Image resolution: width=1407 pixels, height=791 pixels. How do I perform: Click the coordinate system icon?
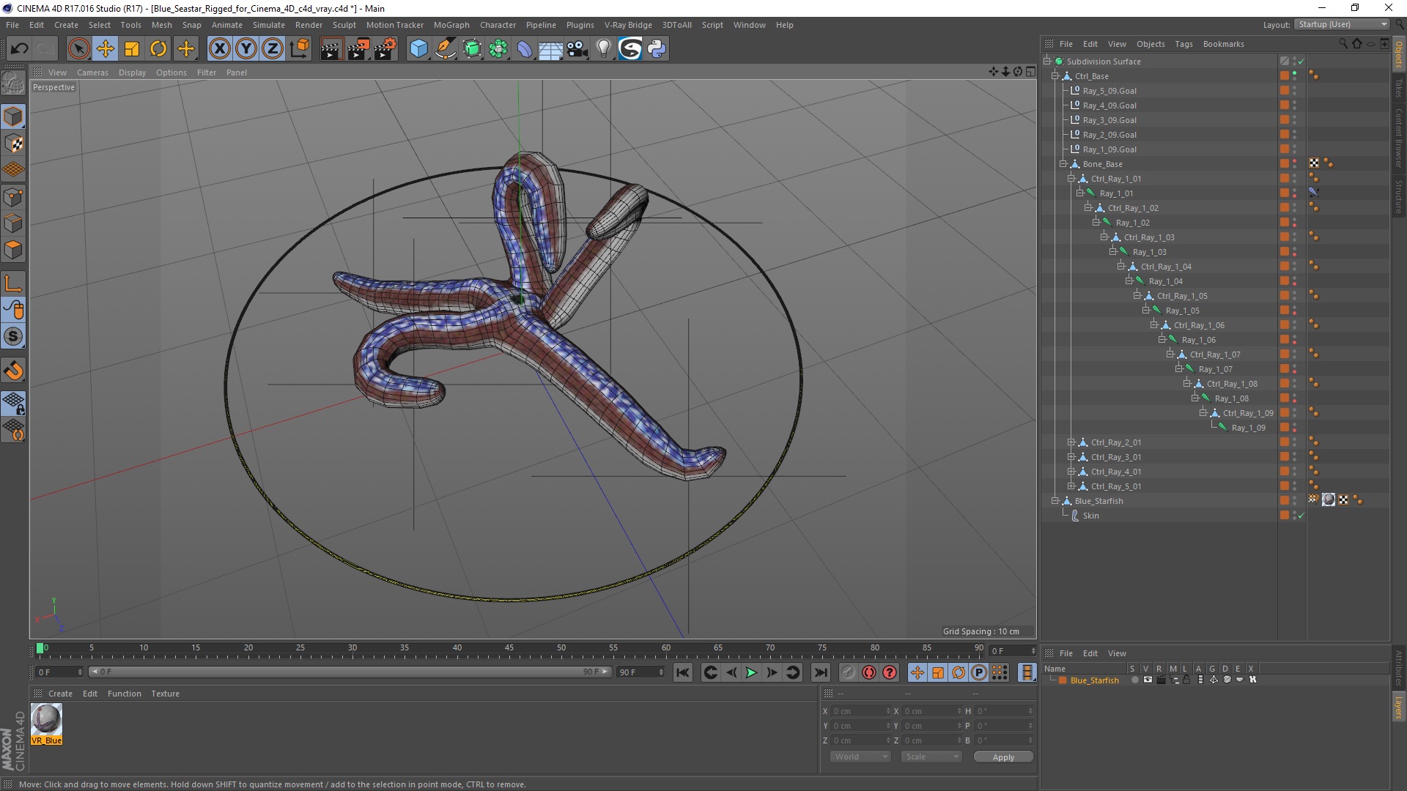coord(299,49)
